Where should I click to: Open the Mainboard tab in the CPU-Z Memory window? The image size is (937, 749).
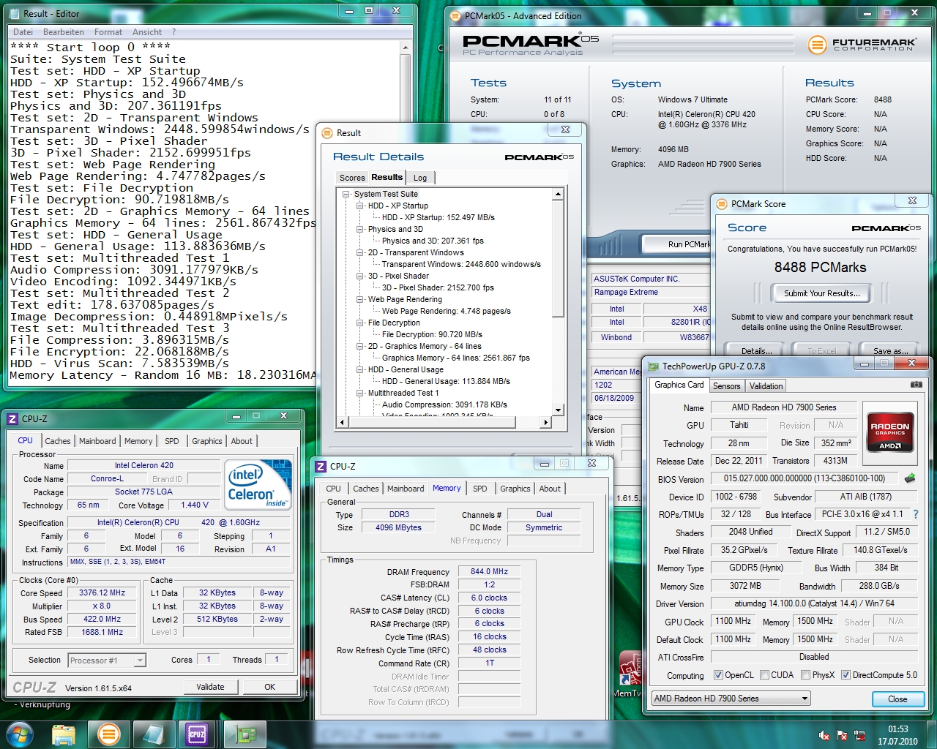pyautogui.click(x=406, y=489)
